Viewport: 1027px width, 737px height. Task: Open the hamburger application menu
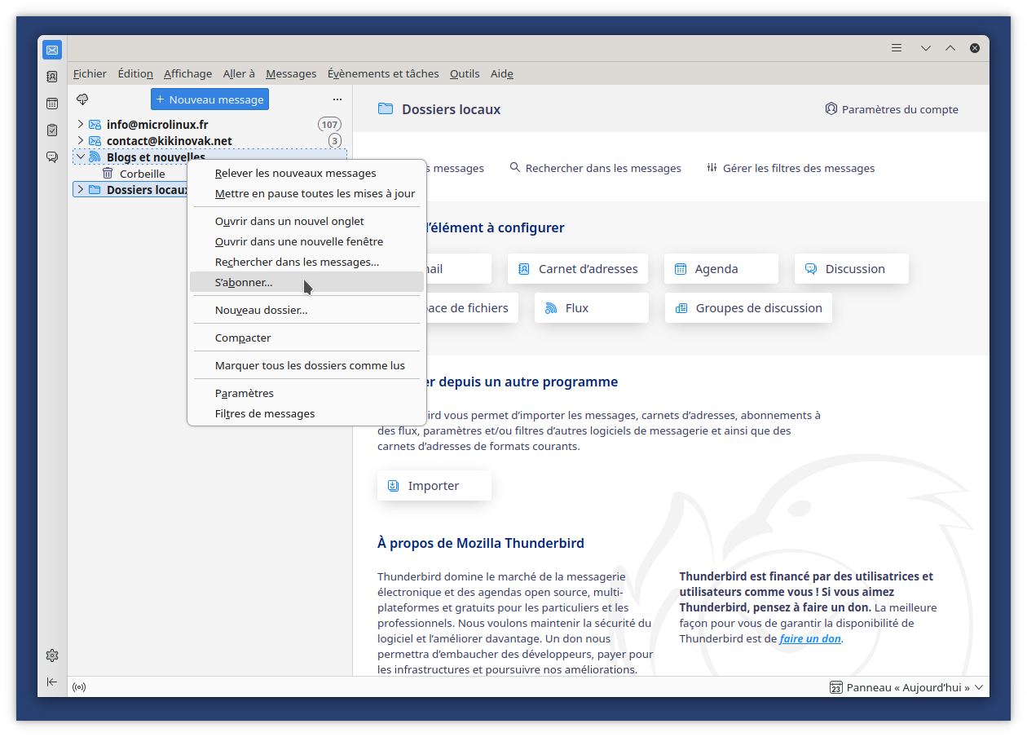click(x=897, y=48)
